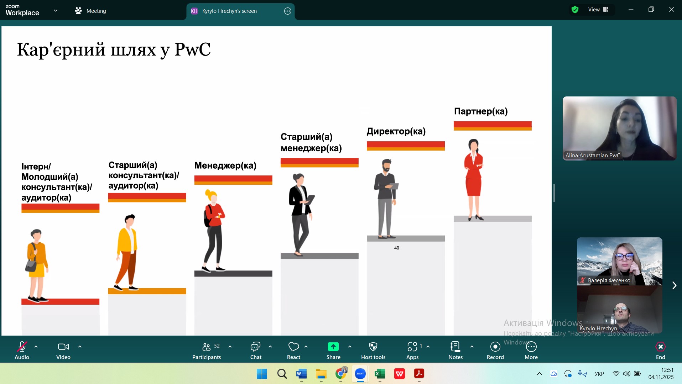This screenshot has width=682, height=384.
Task: Toggle the Video camera on
Action: 63,350
